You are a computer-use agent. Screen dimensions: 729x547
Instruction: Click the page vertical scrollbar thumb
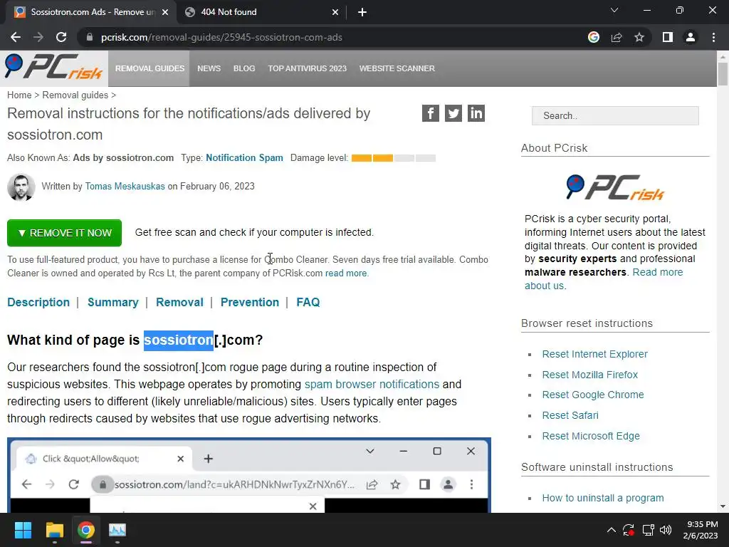723,73
